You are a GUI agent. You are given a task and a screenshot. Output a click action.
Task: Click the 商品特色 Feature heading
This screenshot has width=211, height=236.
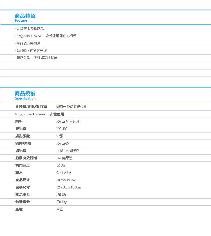(25, 17)
